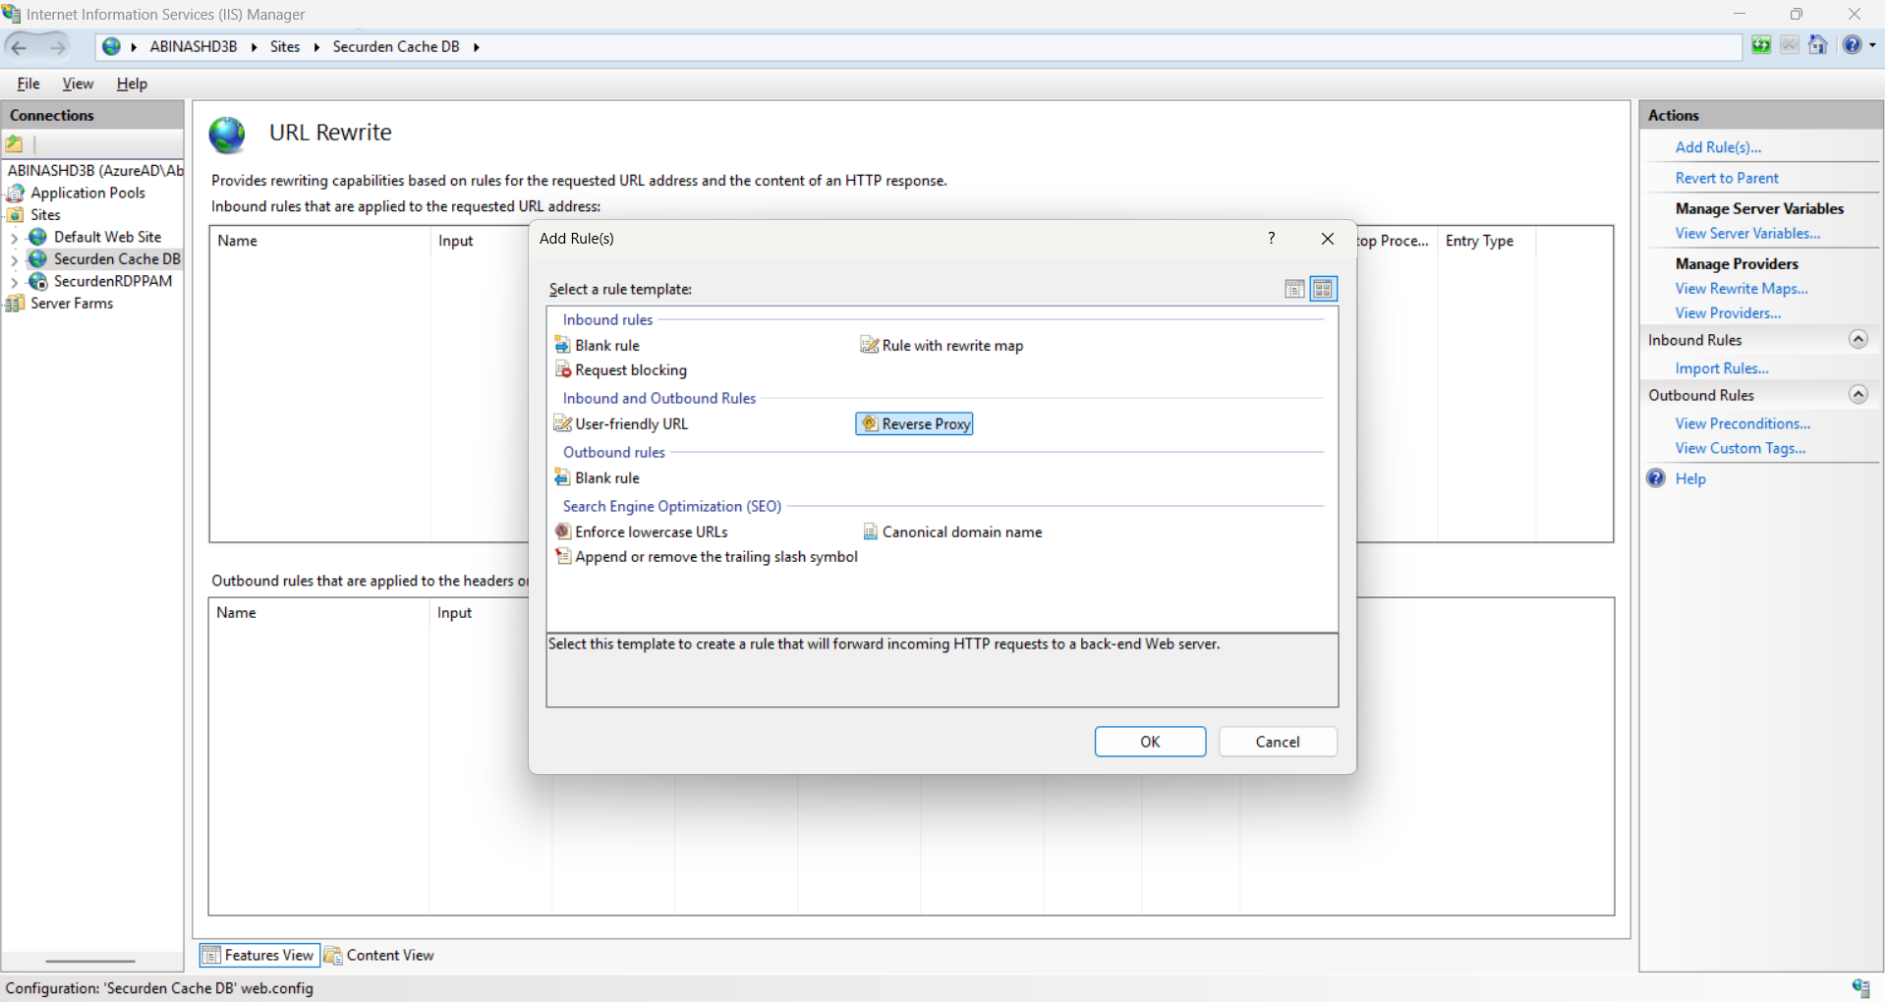Pick the Request blocking template
The image size is (1885, 1002).
tap(621, 369)
